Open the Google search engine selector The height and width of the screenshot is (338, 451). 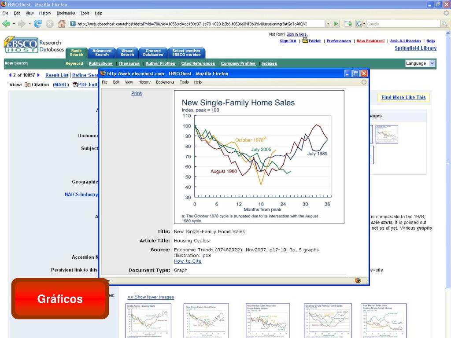(x=361, y=24)
